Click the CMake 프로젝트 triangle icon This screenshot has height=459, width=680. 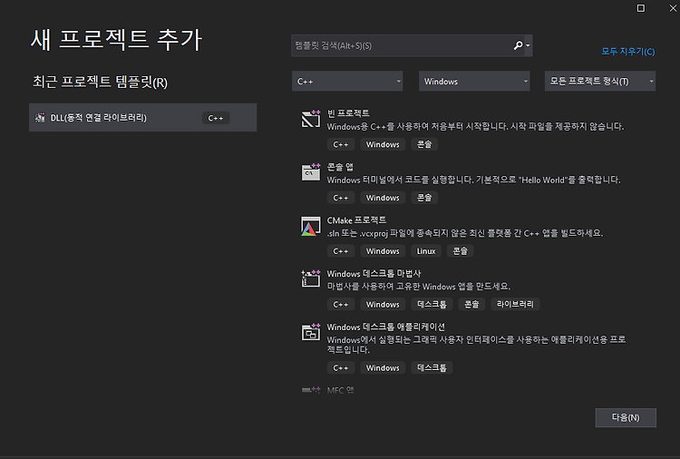[310, 226]
